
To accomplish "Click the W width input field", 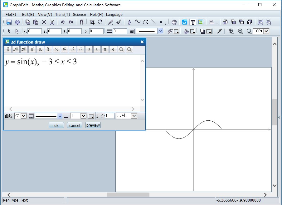I will tap(75, 31).
